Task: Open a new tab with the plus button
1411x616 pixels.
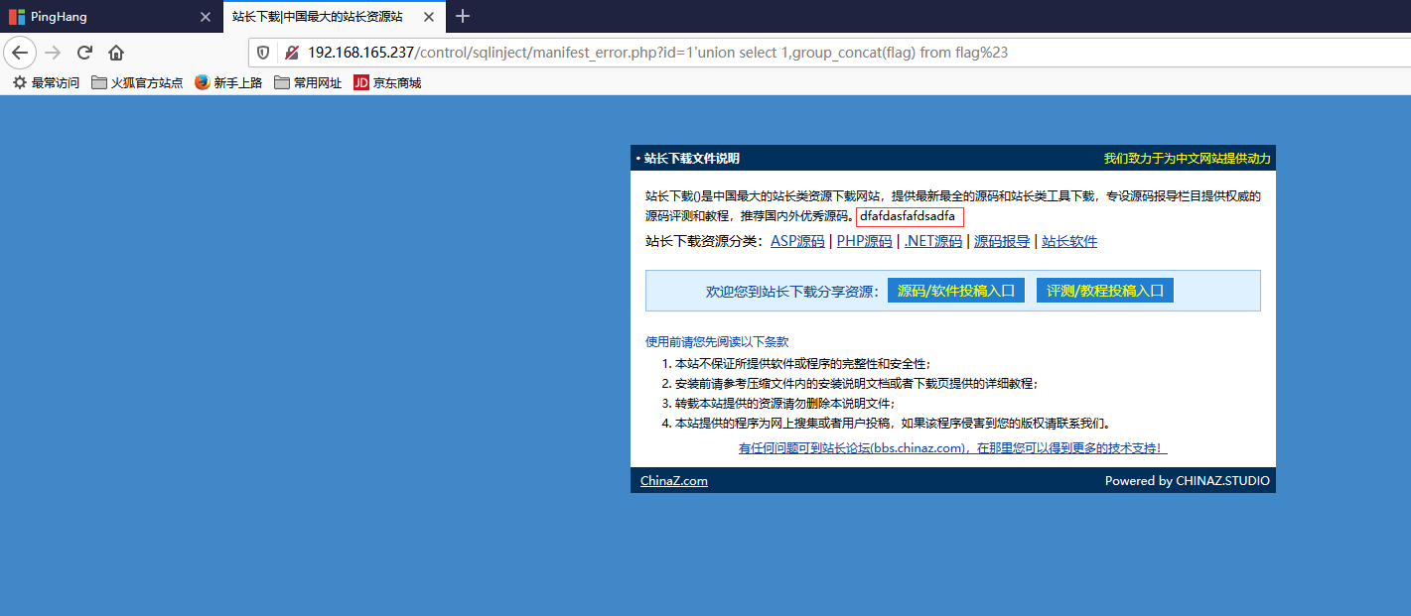Action: click(x=462, y=16)
